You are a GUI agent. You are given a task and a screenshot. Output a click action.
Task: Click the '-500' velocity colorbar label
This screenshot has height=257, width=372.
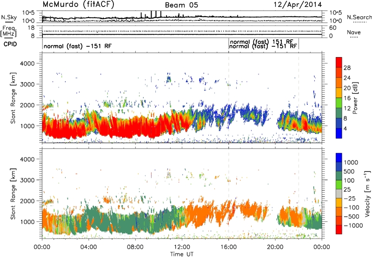click(x=352, y=216)
